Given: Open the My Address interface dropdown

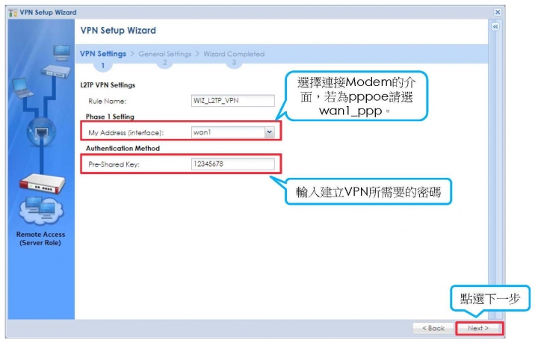Looking at the screenshot, I should 269,132.
